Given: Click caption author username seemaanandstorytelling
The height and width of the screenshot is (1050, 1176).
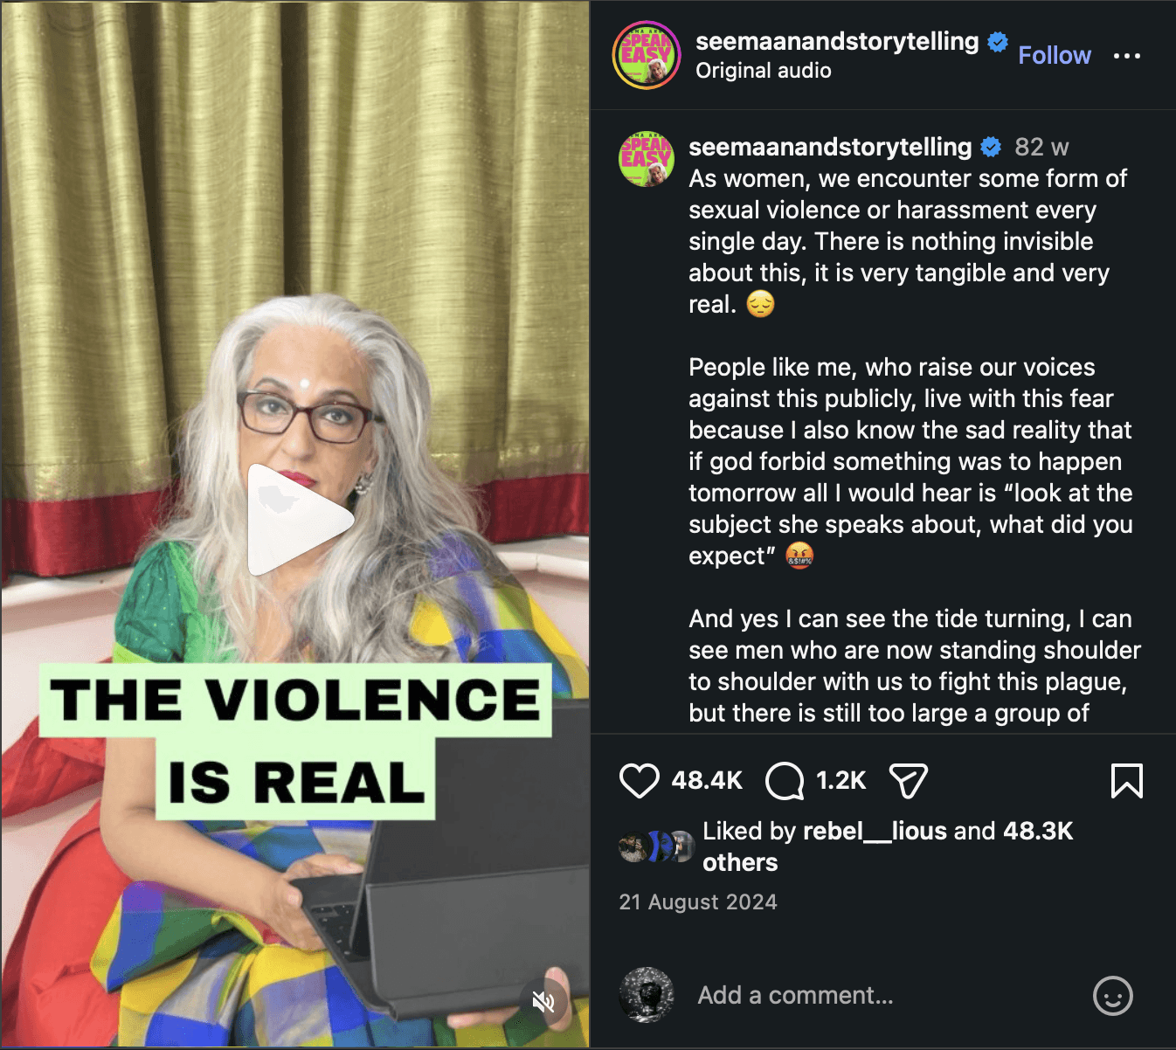Looking at the screenshot, I should (x=830, y=147).
